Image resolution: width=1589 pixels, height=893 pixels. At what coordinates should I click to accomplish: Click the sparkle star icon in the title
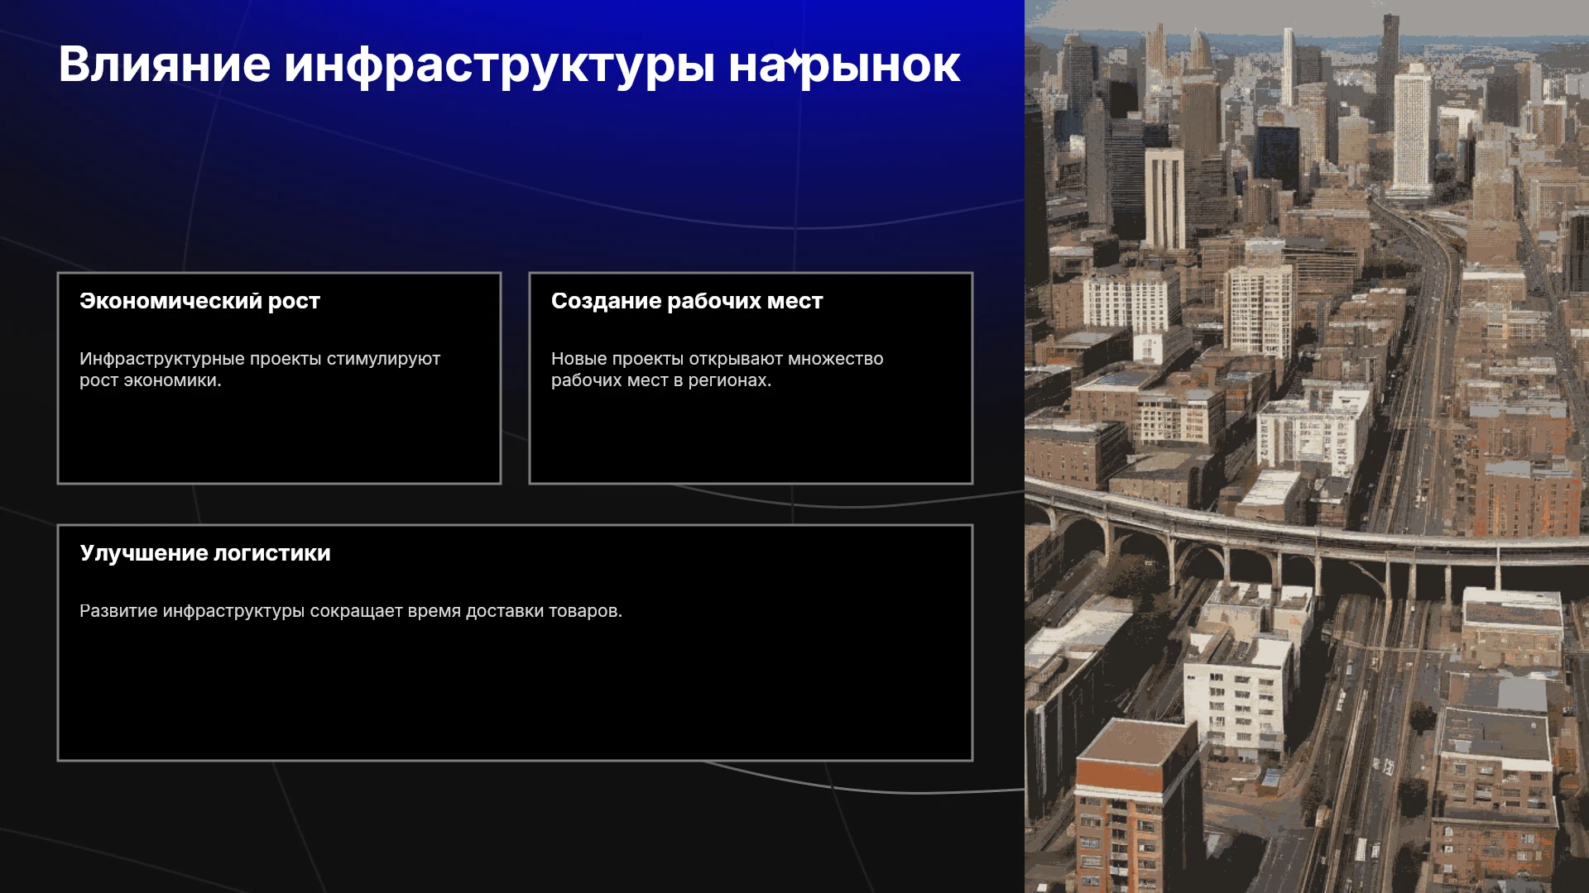pos(794,63)
